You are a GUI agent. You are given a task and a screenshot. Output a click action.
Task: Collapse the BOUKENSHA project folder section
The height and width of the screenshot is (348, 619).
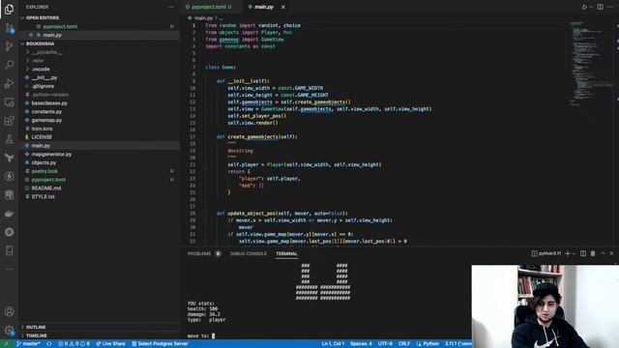[99, 43]
